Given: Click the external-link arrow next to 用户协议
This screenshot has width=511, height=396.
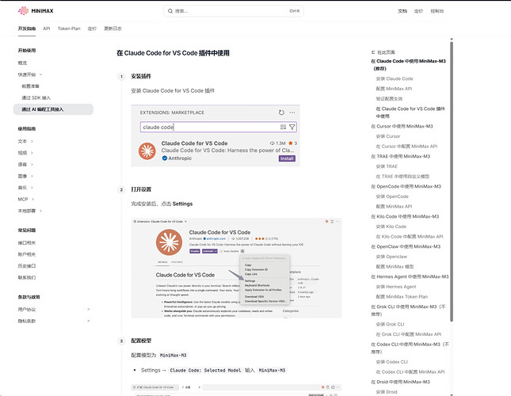Looking at the screenshot, I should point(88,310).
